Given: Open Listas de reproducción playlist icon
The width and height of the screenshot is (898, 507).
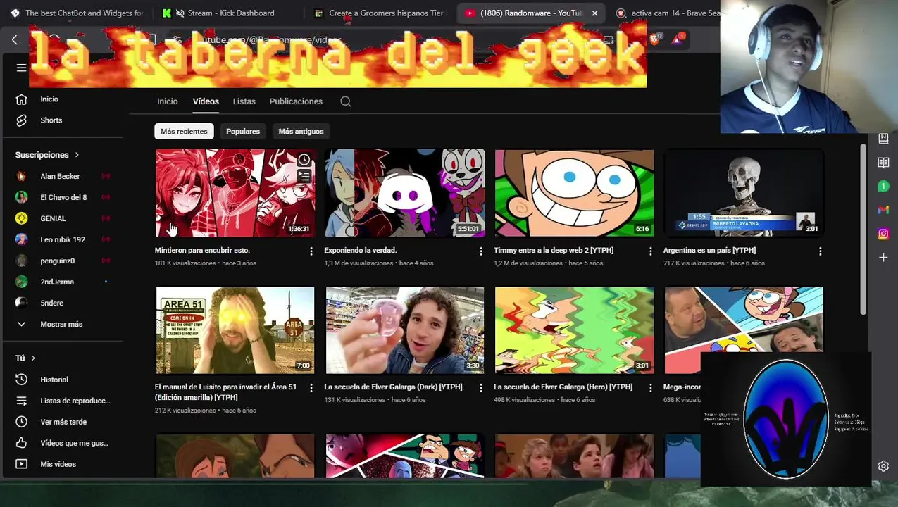Looking at the screenshot, I should point(21,401).
